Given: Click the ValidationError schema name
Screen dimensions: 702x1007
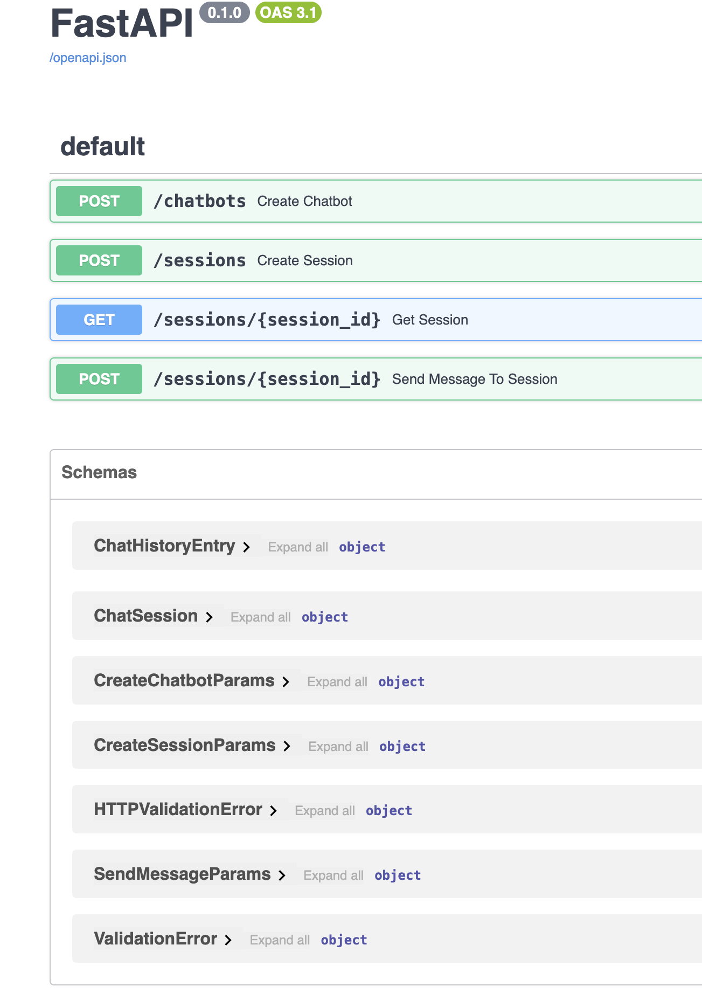Looking at the screenshot, I should tap(155, 939).
